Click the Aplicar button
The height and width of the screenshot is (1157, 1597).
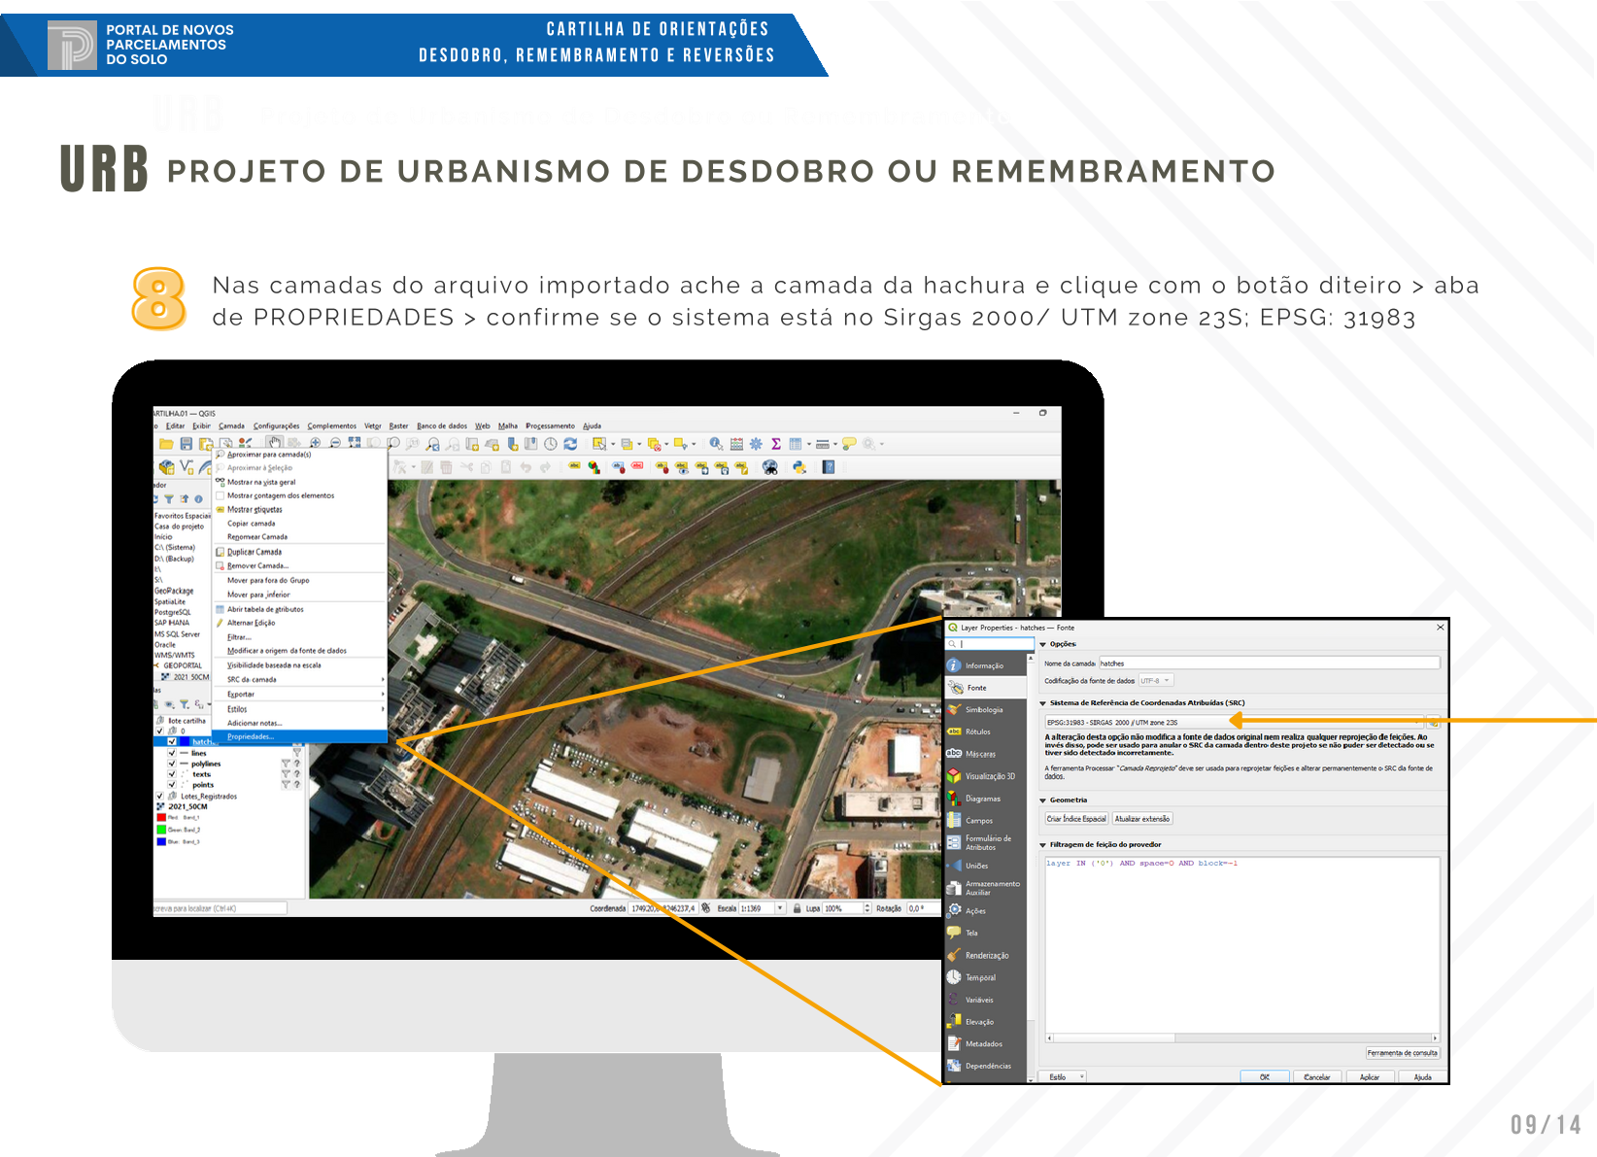[x=1369, y=1077]
